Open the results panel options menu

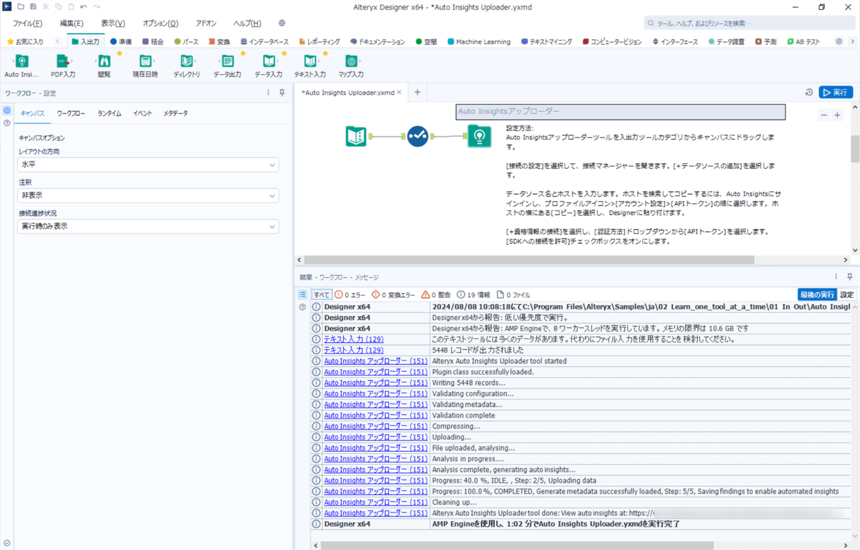[836, 277]
